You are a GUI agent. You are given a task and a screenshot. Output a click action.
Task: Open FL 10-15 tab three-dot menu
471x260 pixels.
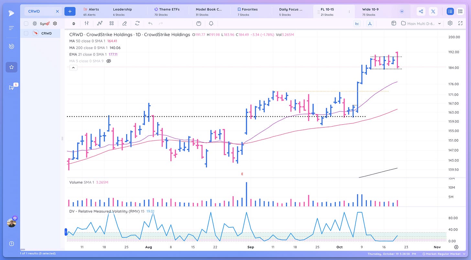[x=349, y=12]
